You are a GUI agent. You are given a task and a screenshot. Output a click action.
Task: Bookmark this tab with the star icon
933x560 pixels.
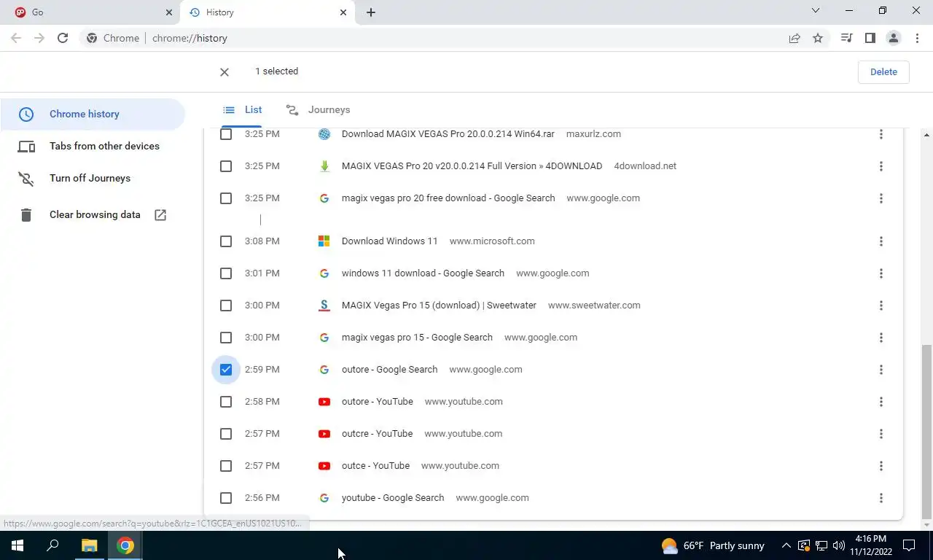tap(818, 38)
